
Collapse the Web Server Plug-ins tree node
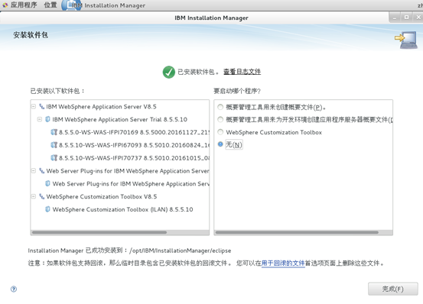point(34,171)
